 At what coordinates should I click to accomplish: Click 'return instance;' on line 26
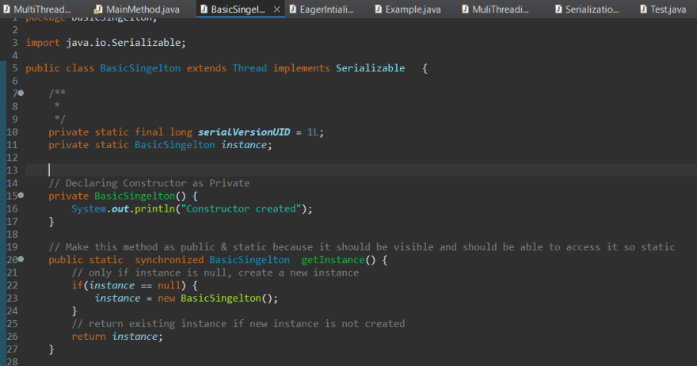point(117,336)
